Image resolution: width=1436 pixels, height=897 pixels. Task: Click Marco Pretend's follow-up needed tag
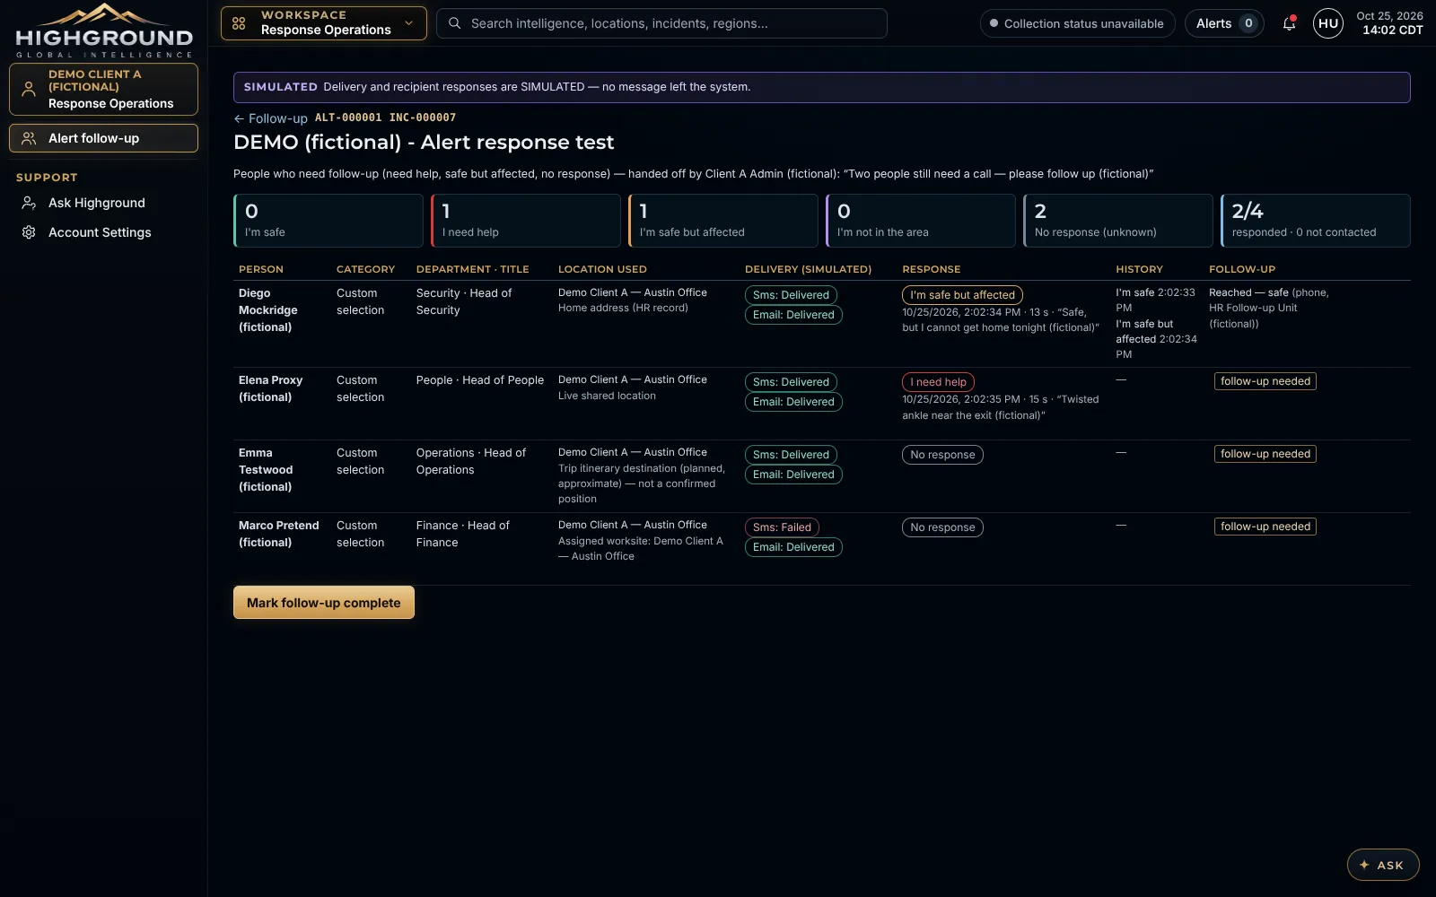[x=1265, y=527]
